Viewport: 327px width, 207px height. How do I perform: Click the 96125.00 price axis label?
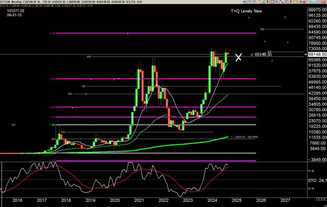coord(318,15)
